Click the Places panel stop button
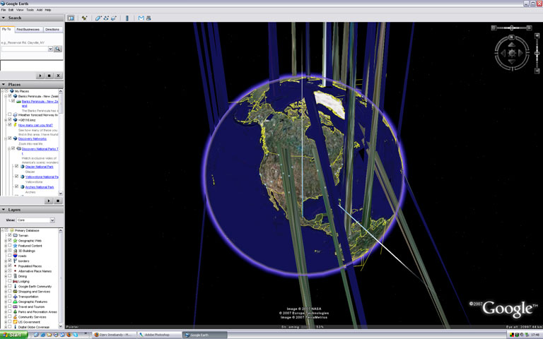The height and width of the screenshot is (339, 543). 58,201
